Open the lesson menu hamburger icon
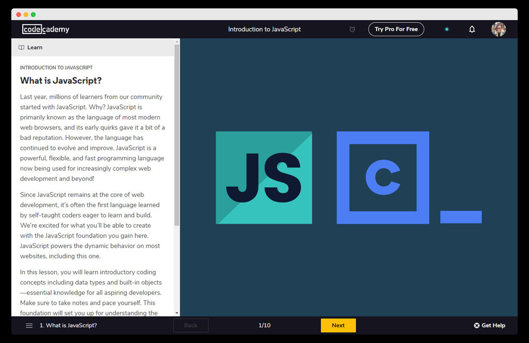Screen dimensions: 529x343 pyautogui.click(x=29, y=325)
